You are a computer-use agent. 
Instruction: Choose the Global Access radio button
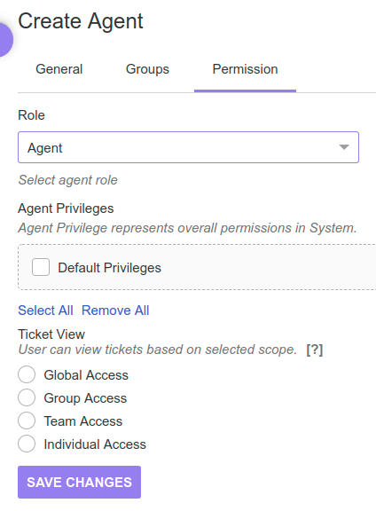pyautogui.click(x=27, y=374)
